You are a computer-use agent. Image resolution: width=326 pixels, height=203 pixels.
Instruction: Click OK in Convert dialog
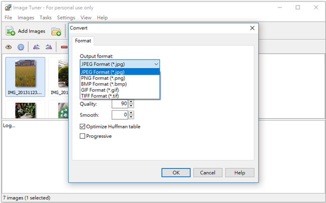pos(176,172)
